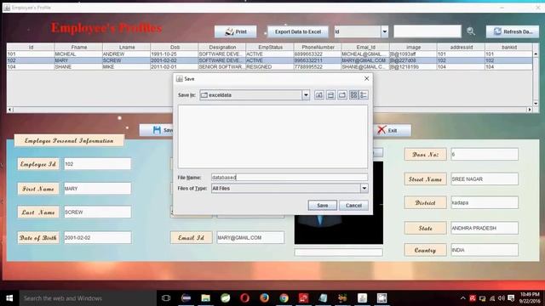Open Google Chrome from the taskbar
This screenshot has width=545, height=306.
pyautogui.click(x=284, y=298)
